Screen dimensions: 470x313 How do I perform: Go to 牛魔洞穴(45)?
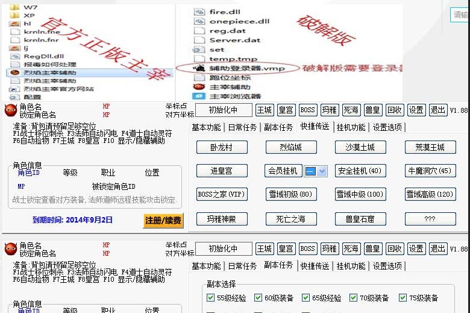click(x=430, y=171)
